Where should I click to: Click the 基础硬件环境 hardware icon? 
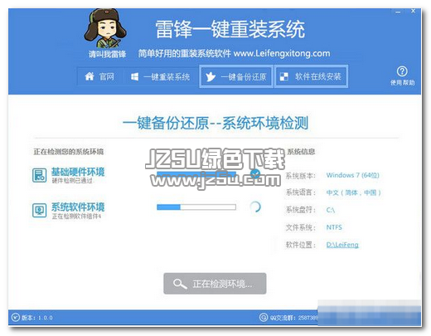click(x=39, y=175)
